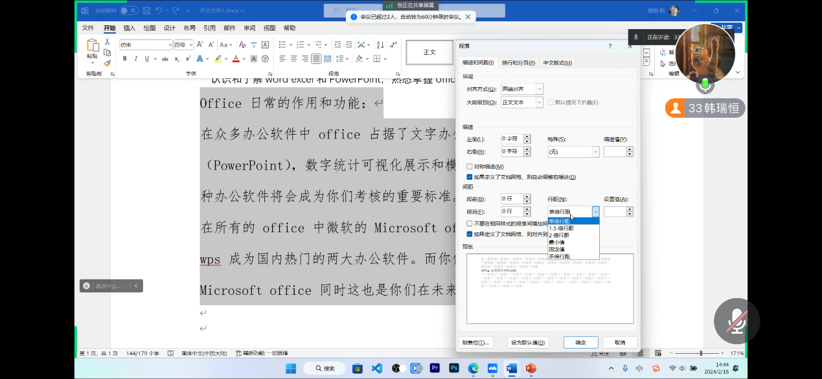Click the Subscript icon
The height and width of the screenshot is (379, 822).
(176, 59)
